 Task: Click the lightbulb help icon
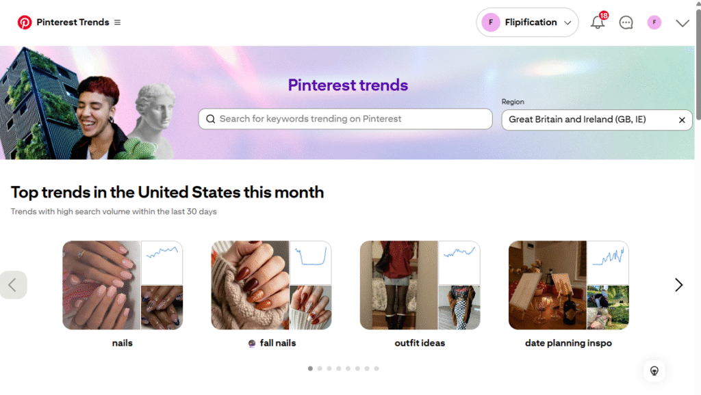[x=654, y=370]
